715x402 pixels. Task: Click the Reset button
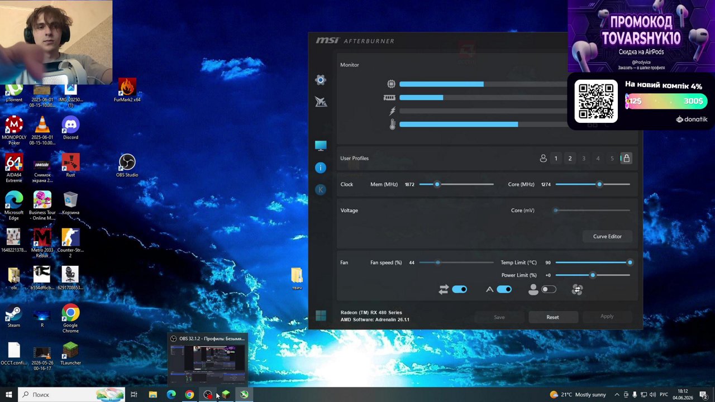point(552,317)
